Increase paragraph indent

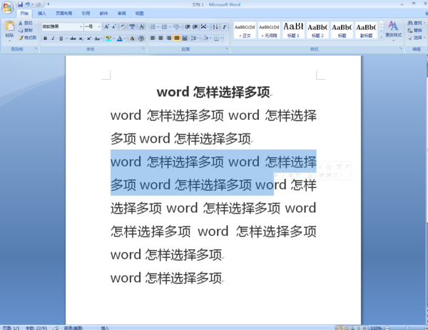click(x=195, y=26)
